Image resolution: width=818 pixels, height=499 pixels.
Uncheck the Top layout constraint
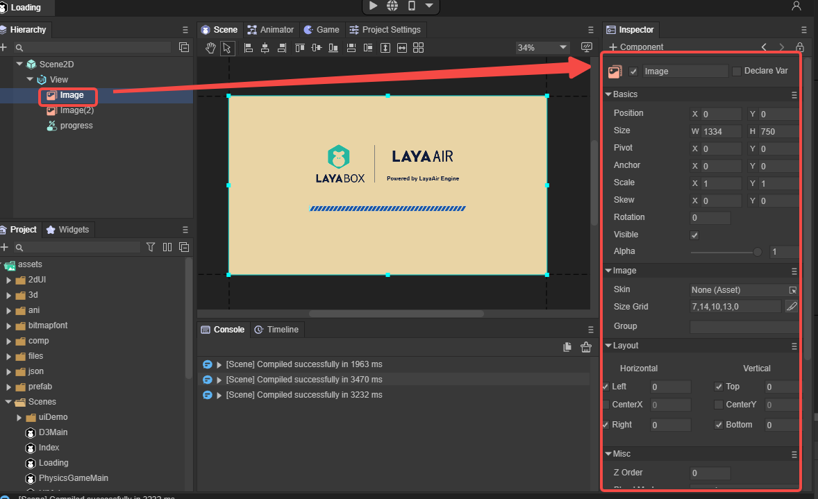(719, 387)
